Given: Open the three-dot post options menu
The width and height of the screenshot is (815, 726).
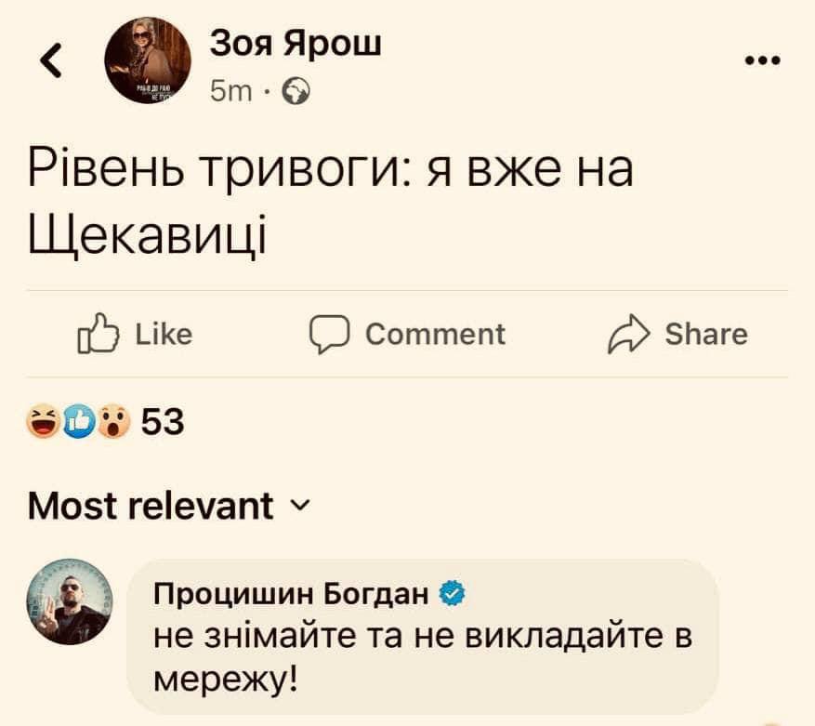Looking at the screenshot, I should (762, 62).
